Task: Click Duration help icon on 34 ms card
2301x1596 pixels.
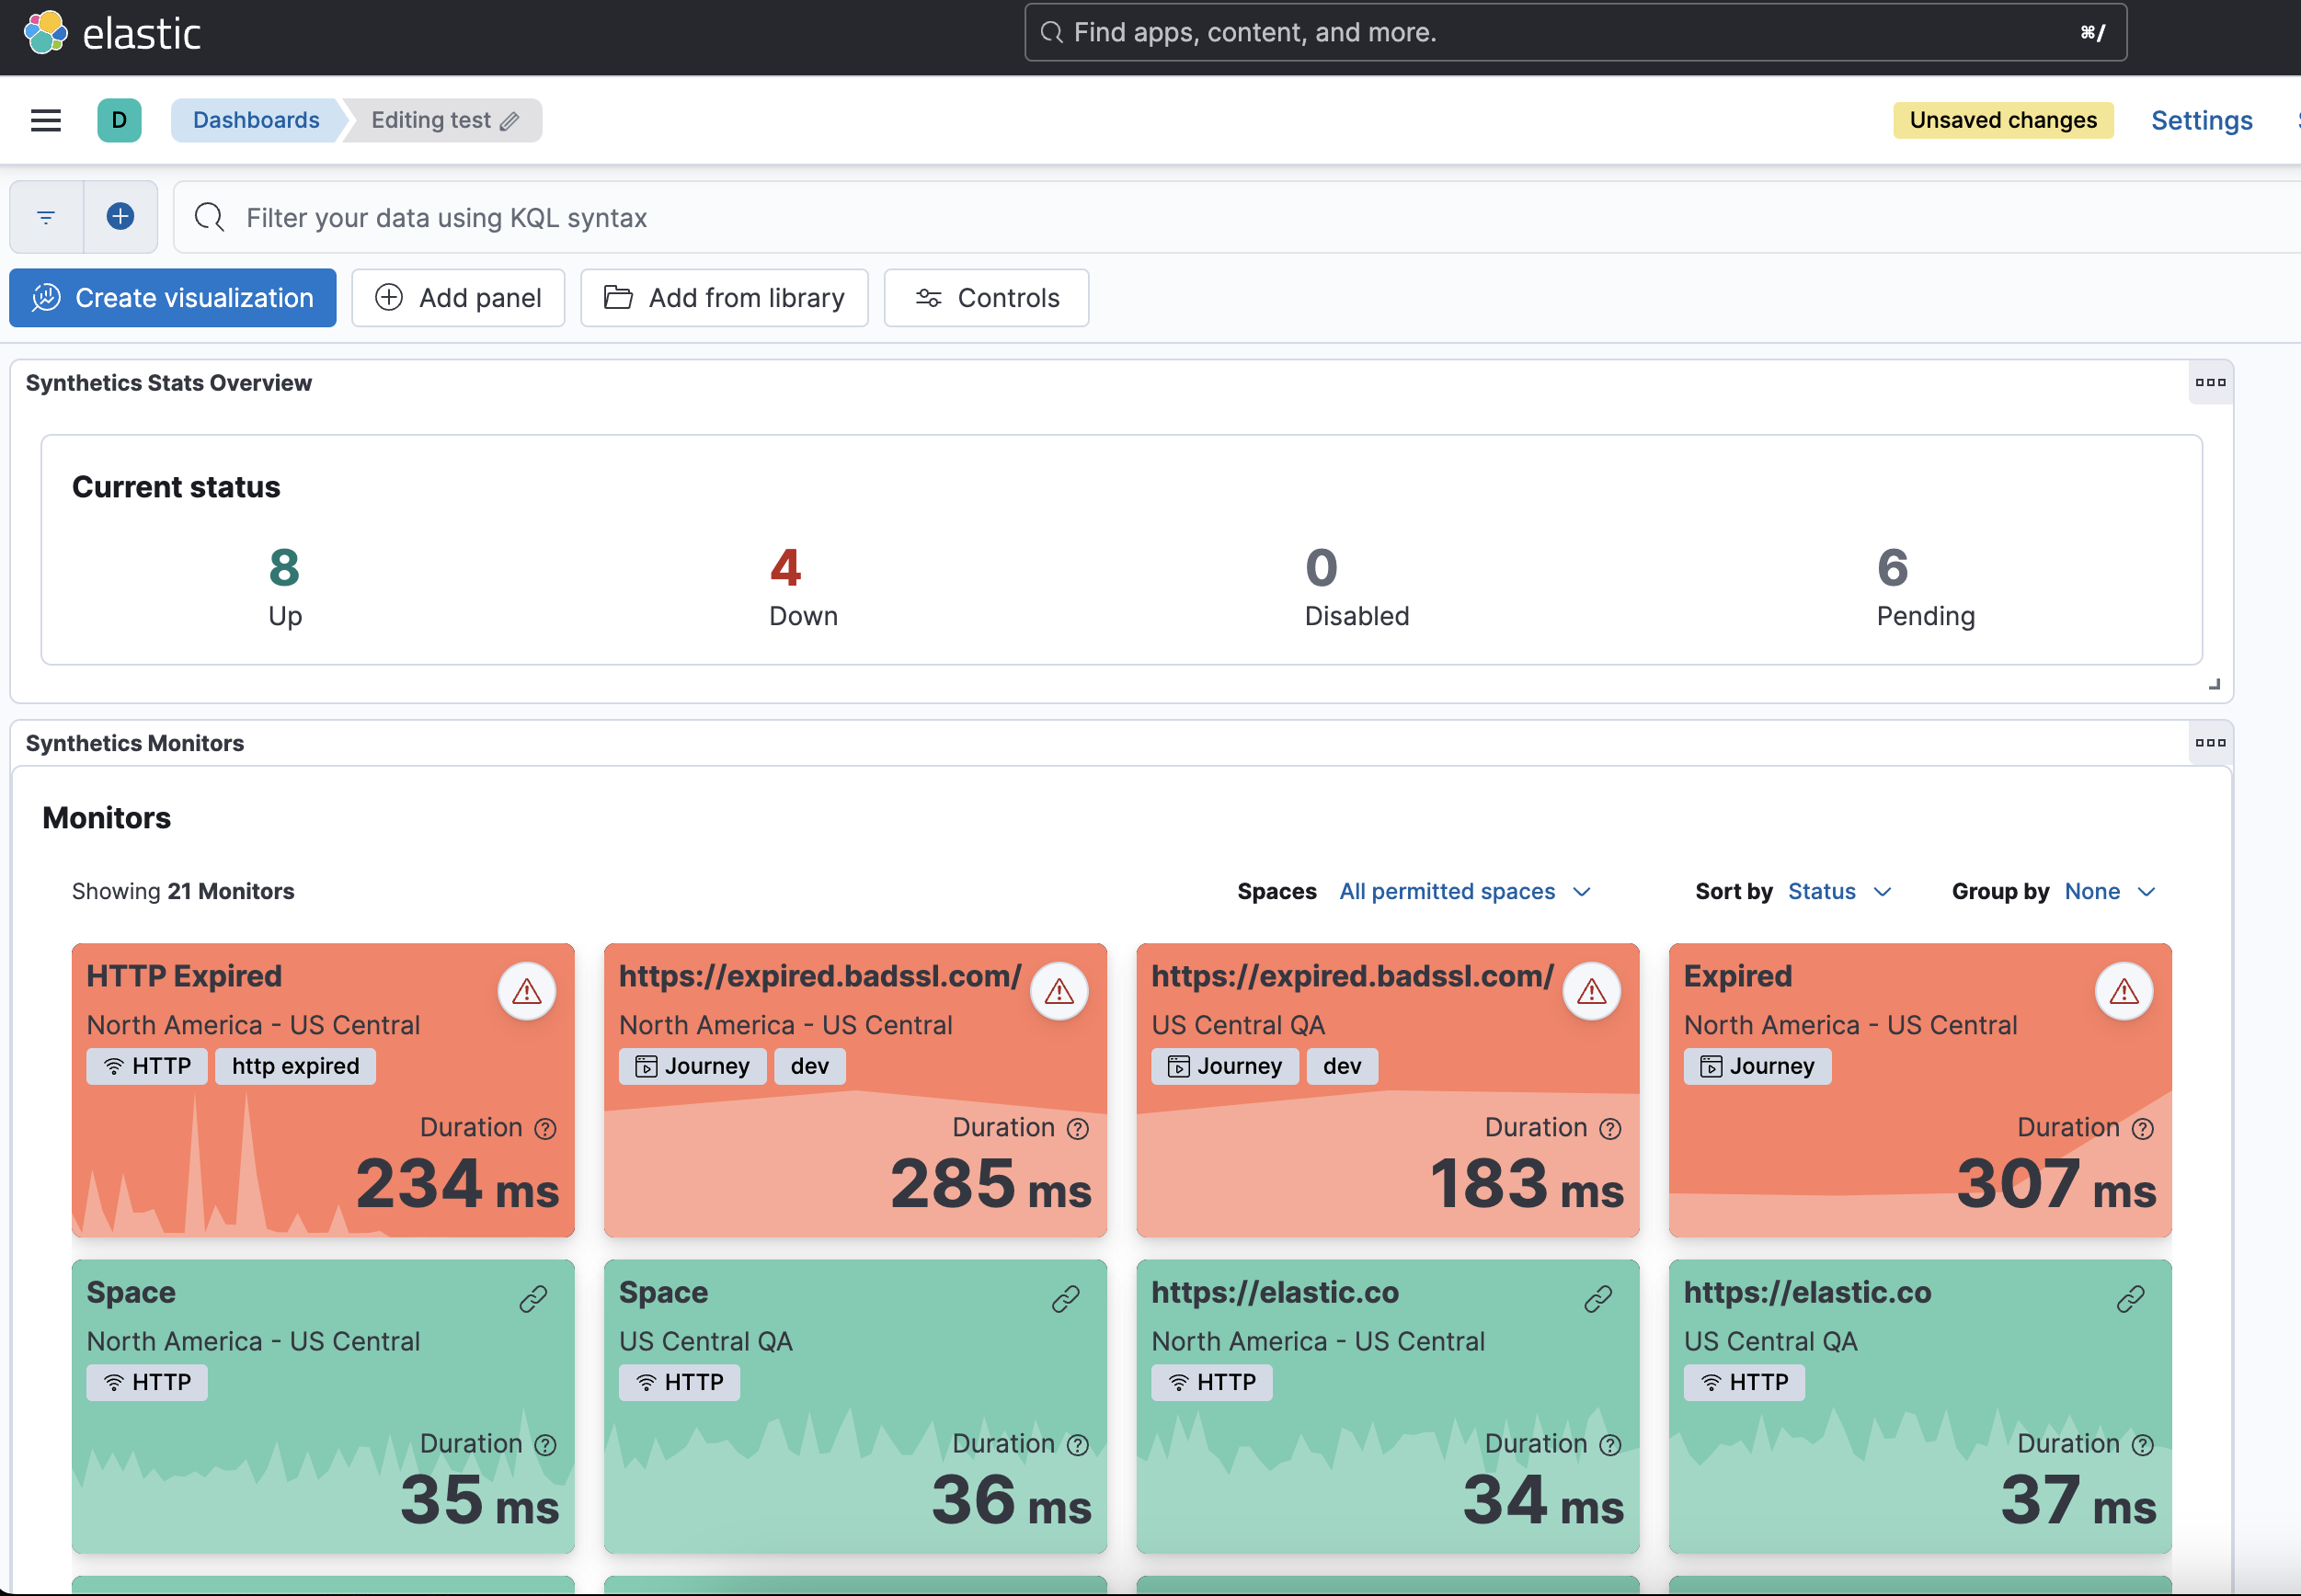Action: (1609, 1445)
